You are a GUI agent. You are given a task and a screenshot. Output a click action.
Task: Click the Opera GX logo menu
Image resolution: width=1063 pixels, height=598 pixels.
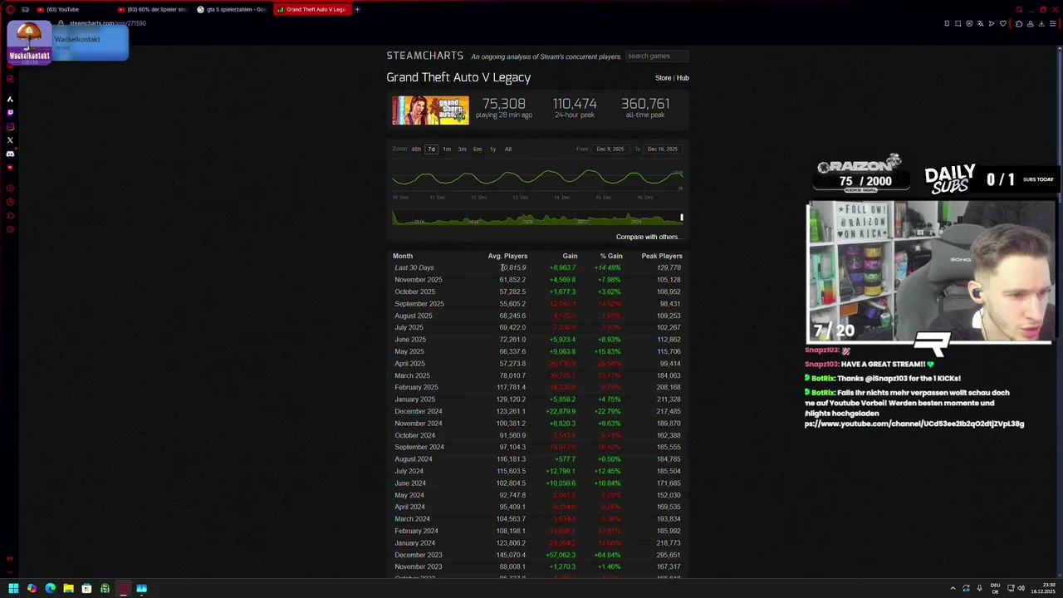tap(10, 9)
